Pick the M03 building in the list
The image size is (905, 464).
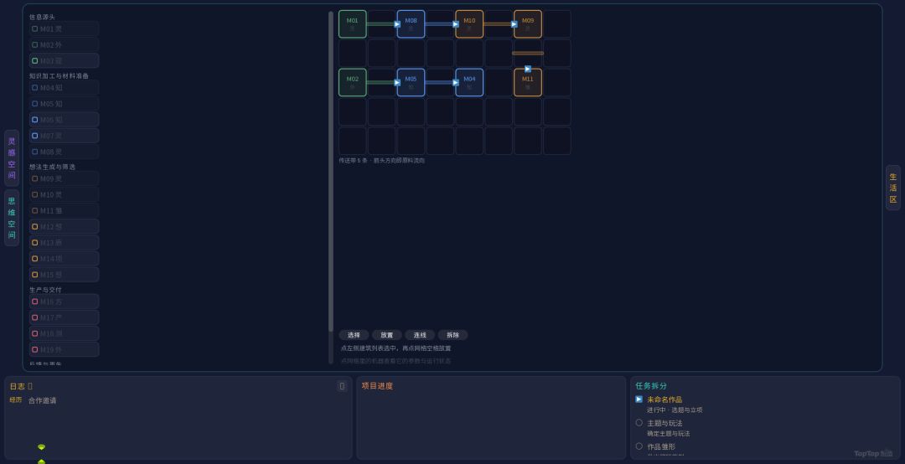64,60
